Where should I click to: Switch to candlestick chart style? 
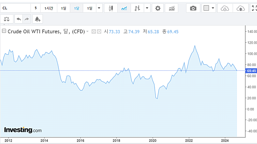111,8
